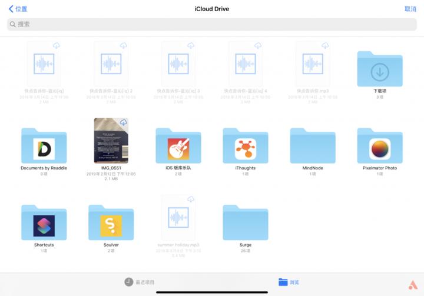
Task: Tap cloud download badge on [iq] 2 file
Action: 124,45
